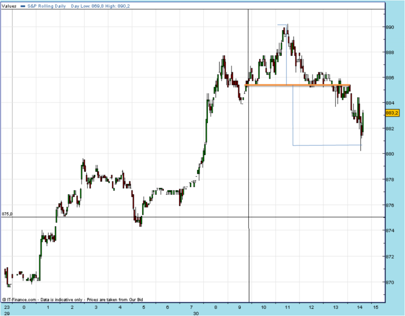Click the 875,0 horizontal line label

[x=7, y=214]
